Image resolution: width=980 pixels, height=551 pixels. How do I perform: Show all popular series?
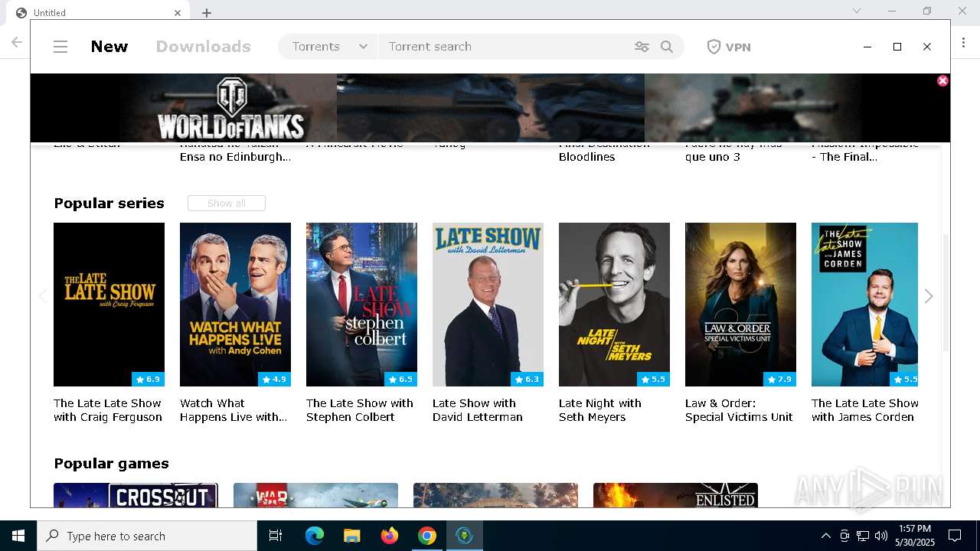coord(227,203)
